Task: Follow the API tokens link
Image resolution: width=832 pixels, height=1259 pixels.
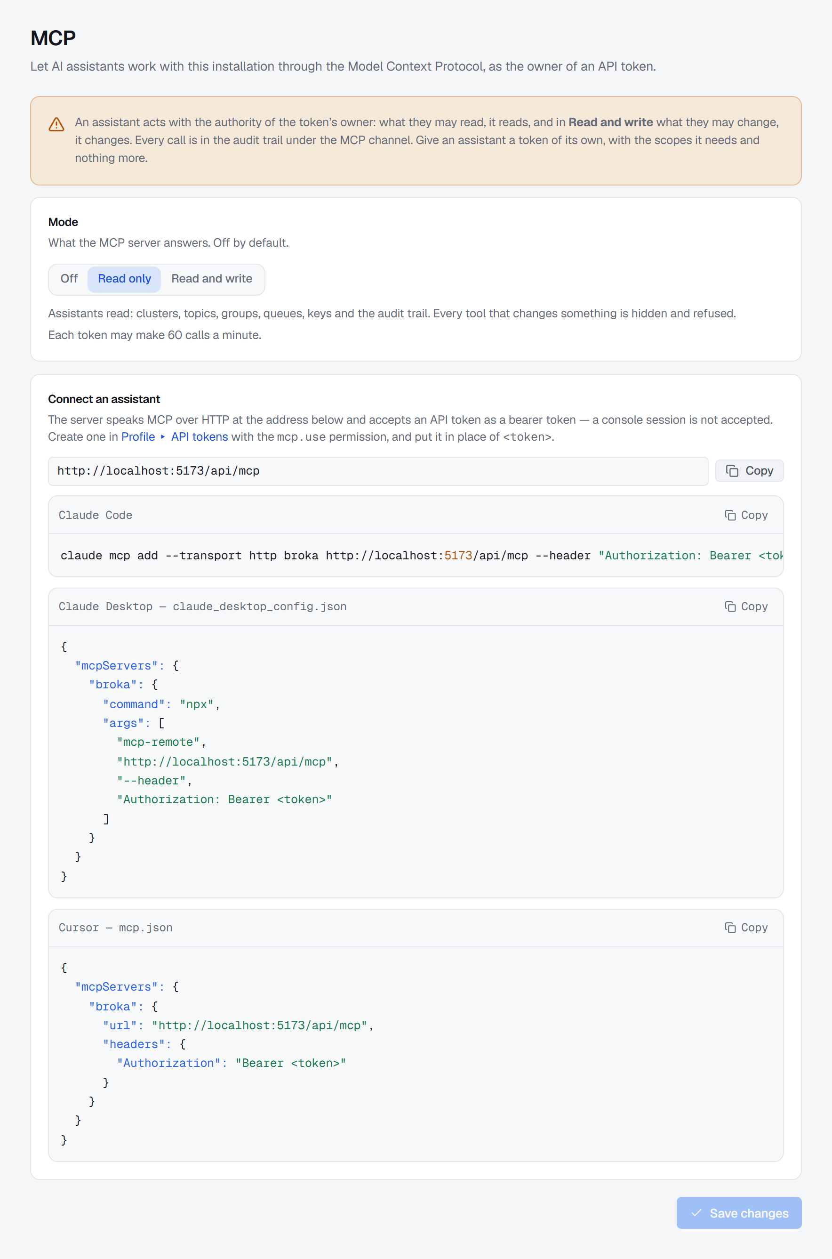Action: [x=200, y=437]
